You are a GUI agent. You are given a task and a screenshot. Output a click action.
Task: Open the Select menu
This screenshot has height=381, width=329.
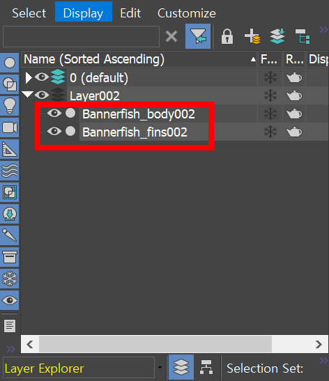tap(29, 13)
